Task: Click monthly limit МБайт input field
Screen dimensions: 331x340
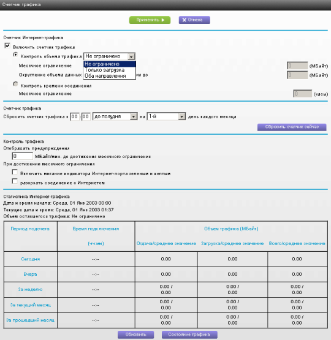Action: click(x=297, y=66)
